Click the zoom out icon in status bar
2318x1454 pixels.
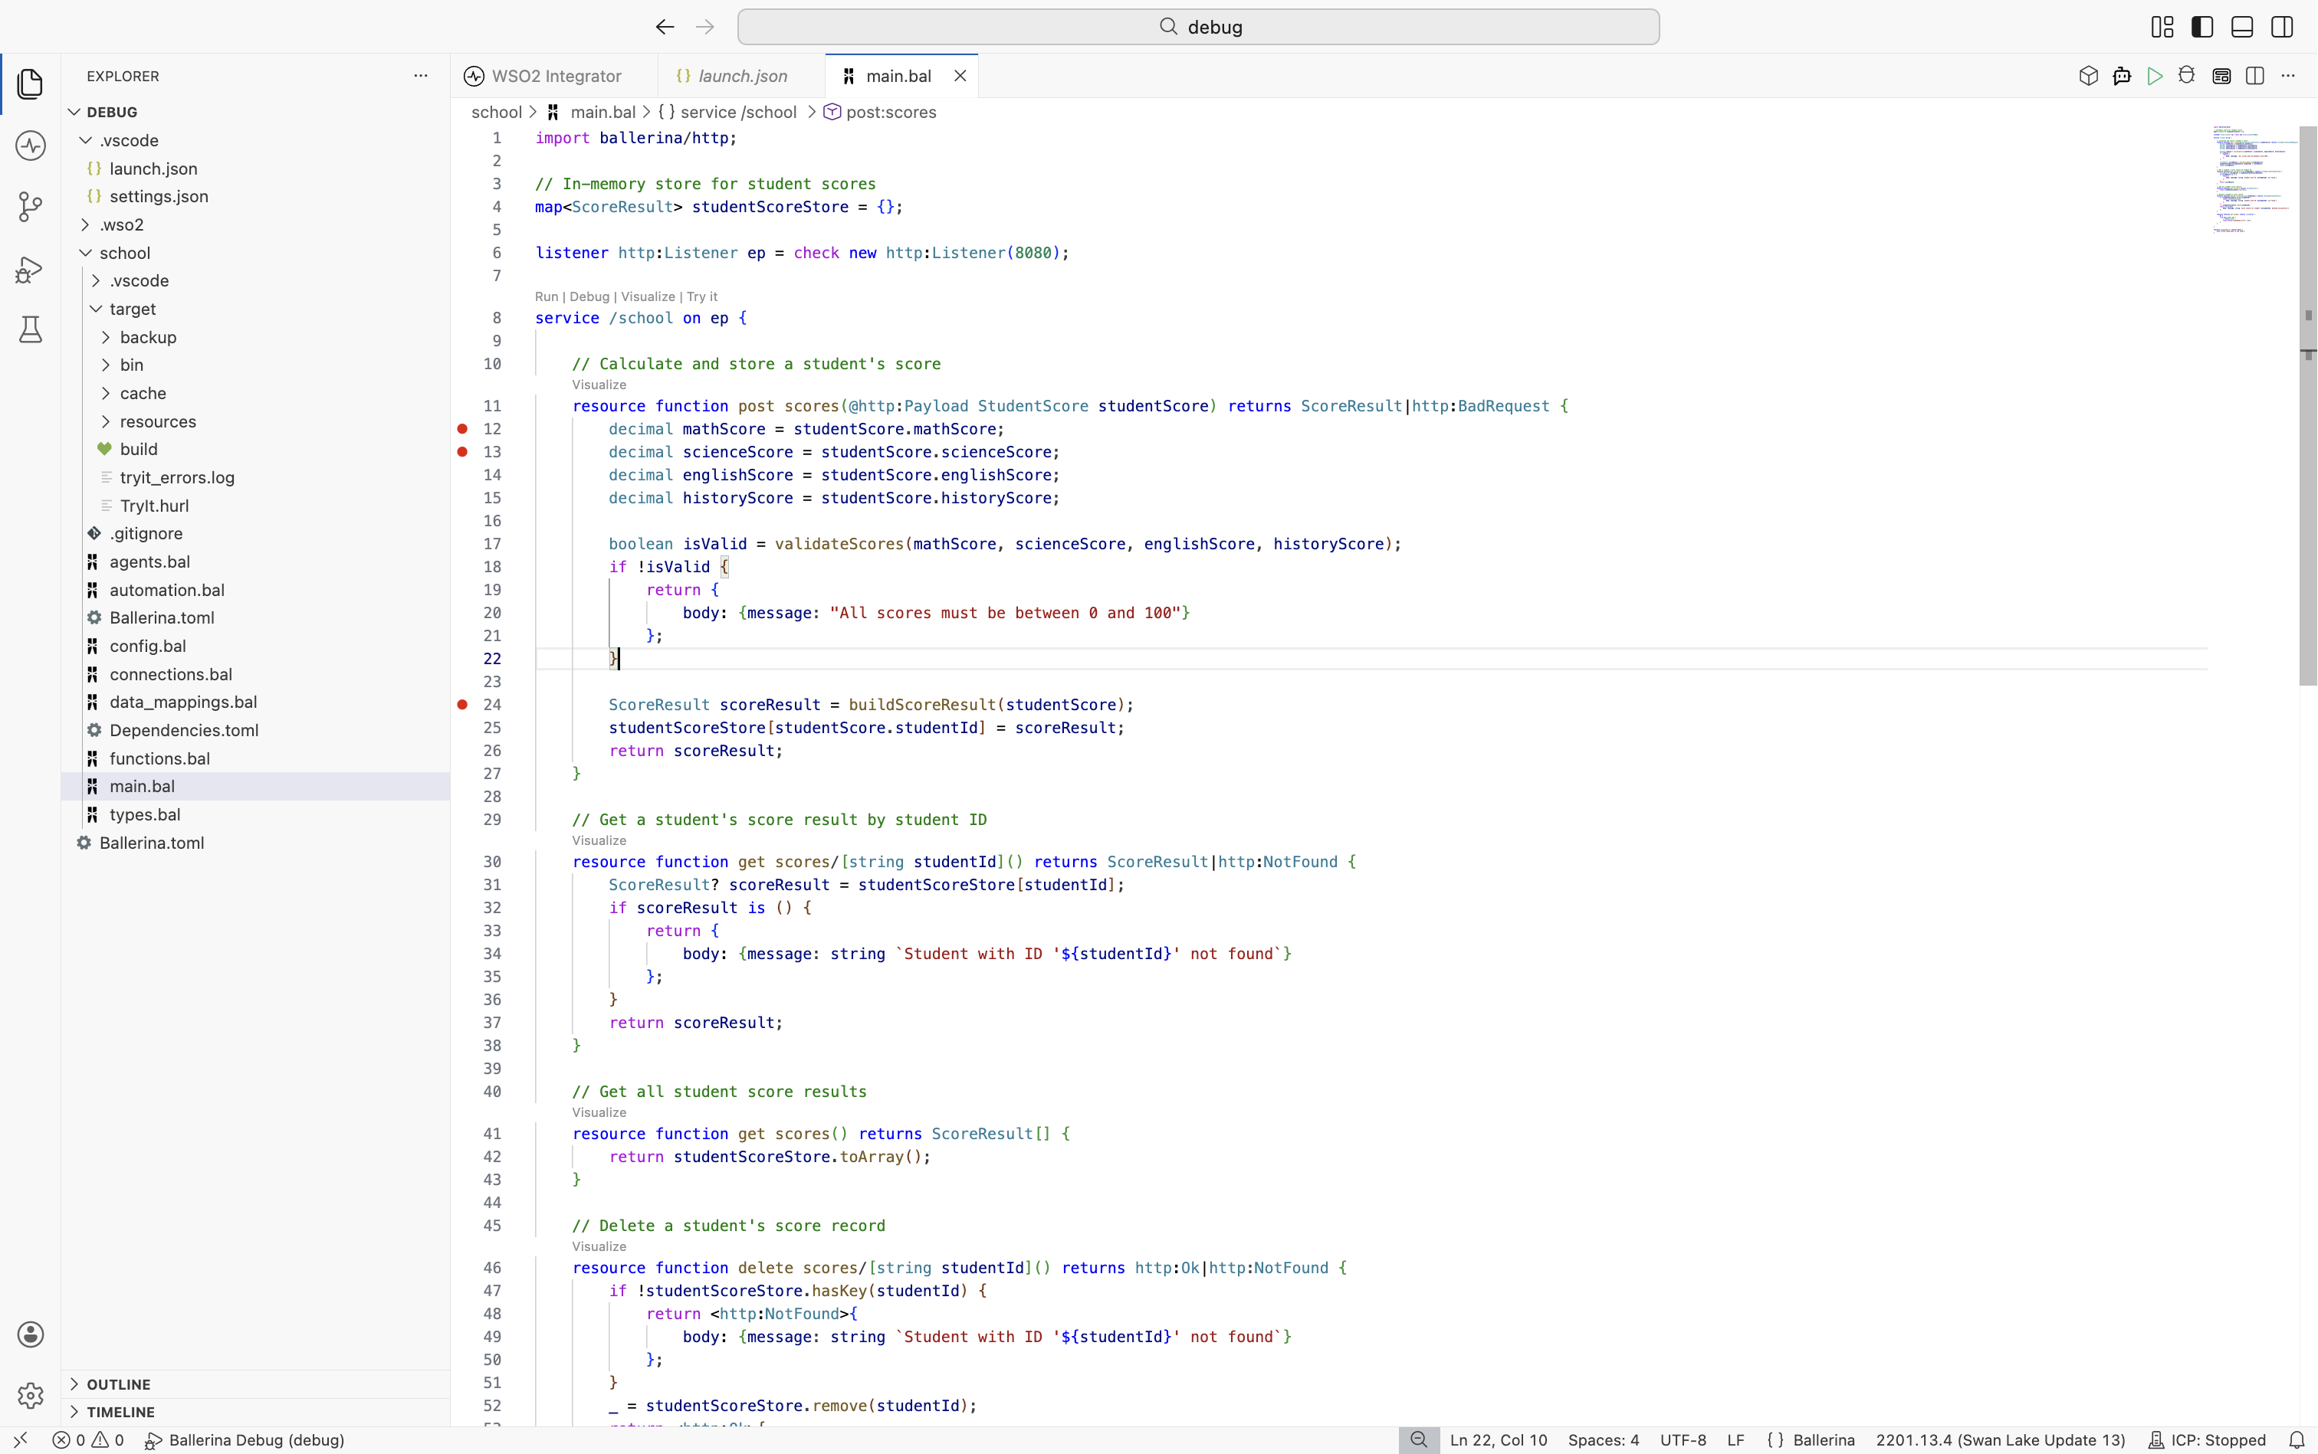tap(1420, 1439)
